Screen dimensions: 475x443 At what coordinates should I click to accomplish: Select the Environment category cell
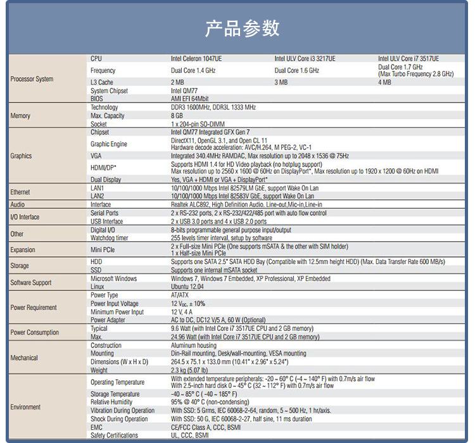click(25, 407)
